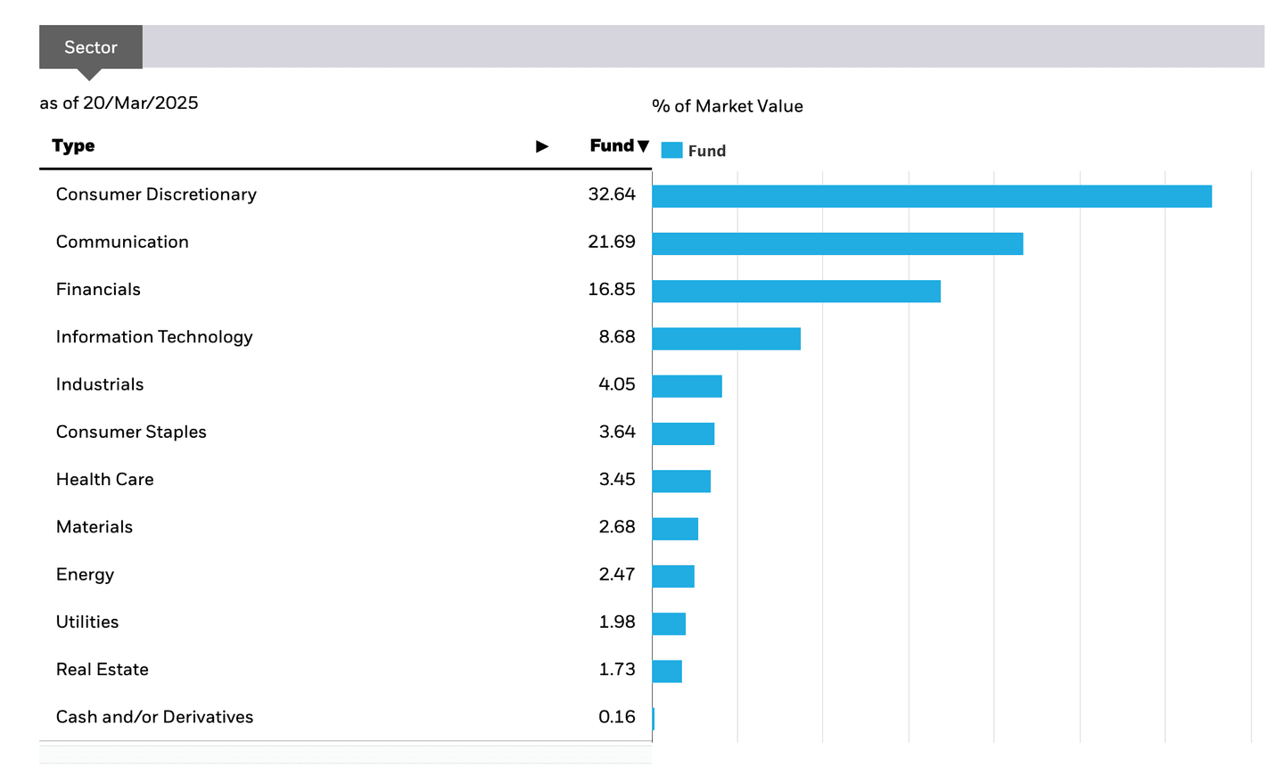
Task: Select the Sector tab
Action: tap(91, 47)
